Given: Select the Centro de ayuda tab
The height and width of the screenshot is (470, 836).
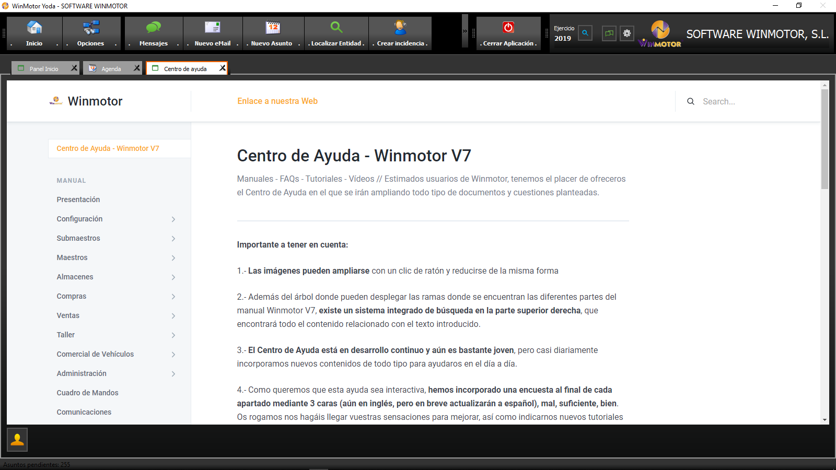Looking at the screenshot, I should [185, 68].
